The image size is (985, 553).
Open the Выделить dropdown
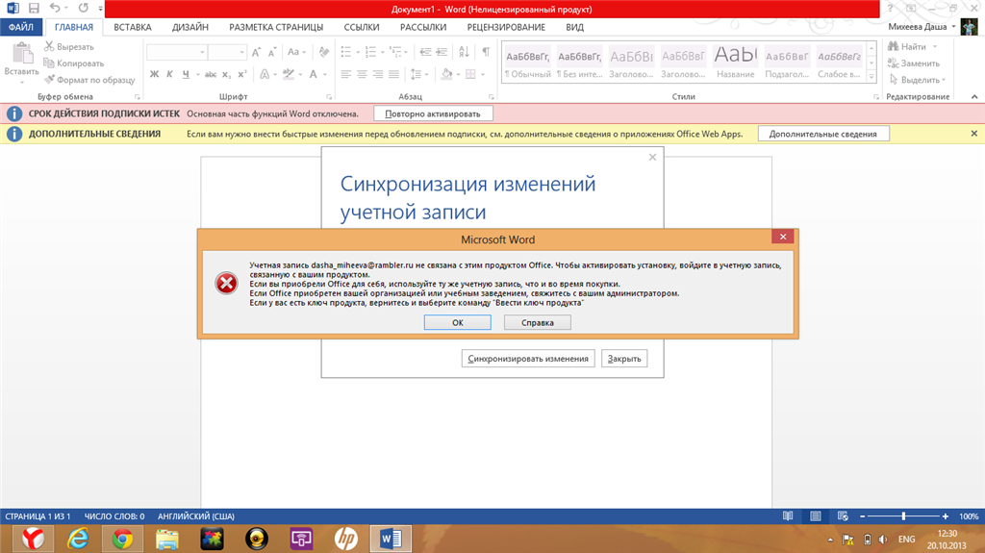[917, 80]
